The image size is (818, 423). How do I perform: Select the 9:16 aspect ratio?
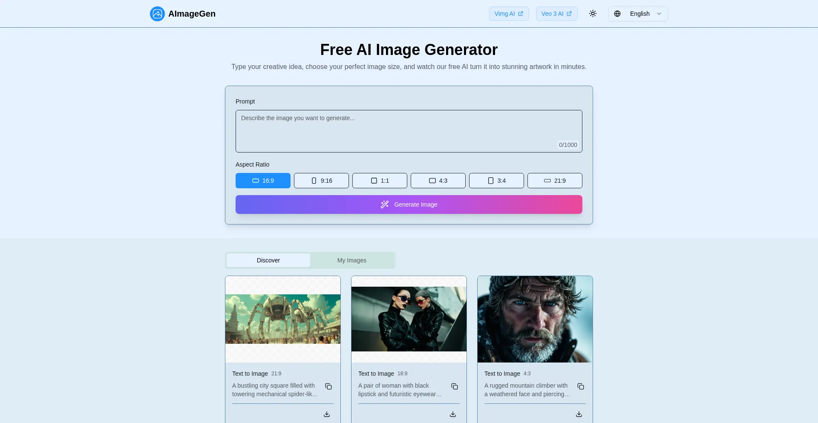321,181
